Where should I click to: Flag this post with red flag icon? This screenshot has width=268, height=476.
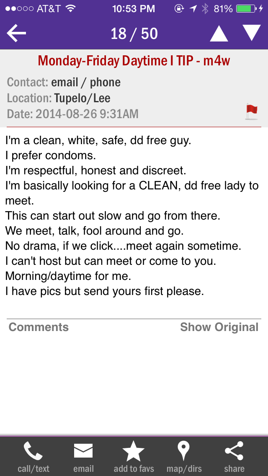(x=252, y=111)
